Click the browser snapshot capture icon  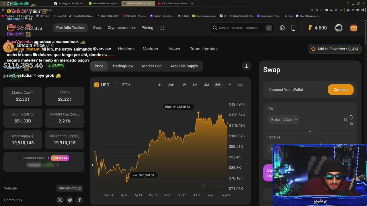click(322, 10)
